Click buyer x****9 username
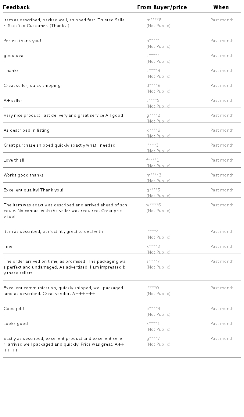Image resolution: width=244 pixels, height=417 pixels. point(153,130)
